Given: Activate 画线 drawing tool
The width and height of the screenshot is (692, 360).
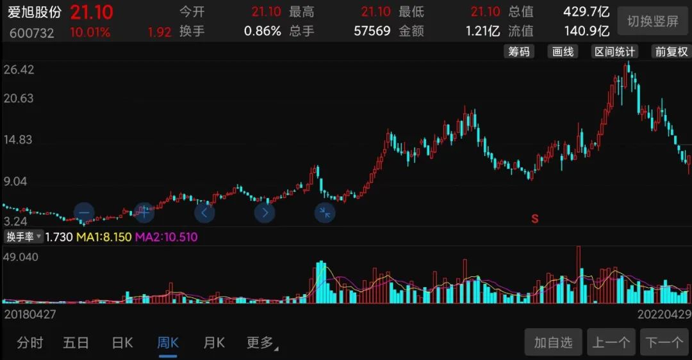Looking at the screenshot, I should [563, 52].
